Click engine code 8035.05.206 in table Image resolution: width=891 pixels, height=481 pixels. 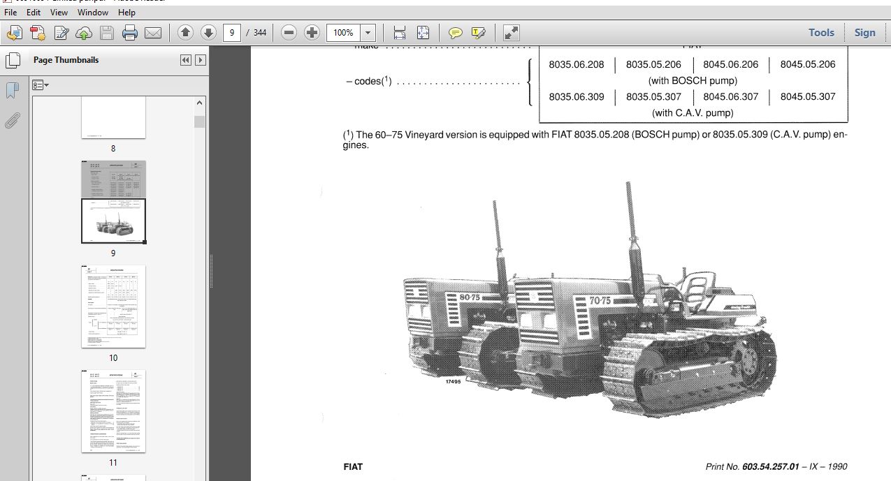coord(653,64)
